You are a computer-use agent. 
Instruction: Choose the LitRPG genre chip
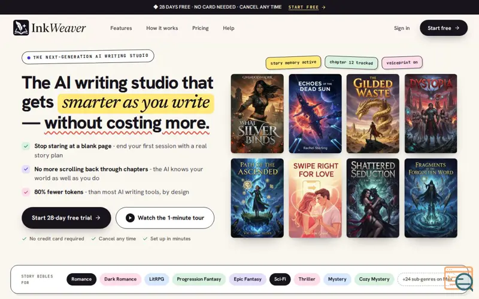tap(157, 279)
